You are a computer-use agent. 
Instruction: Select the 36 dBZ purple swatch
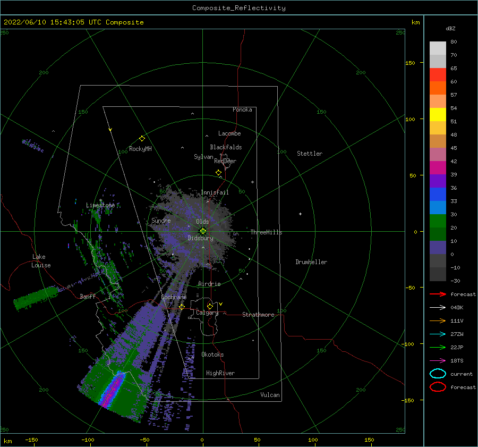pos(438,181)
